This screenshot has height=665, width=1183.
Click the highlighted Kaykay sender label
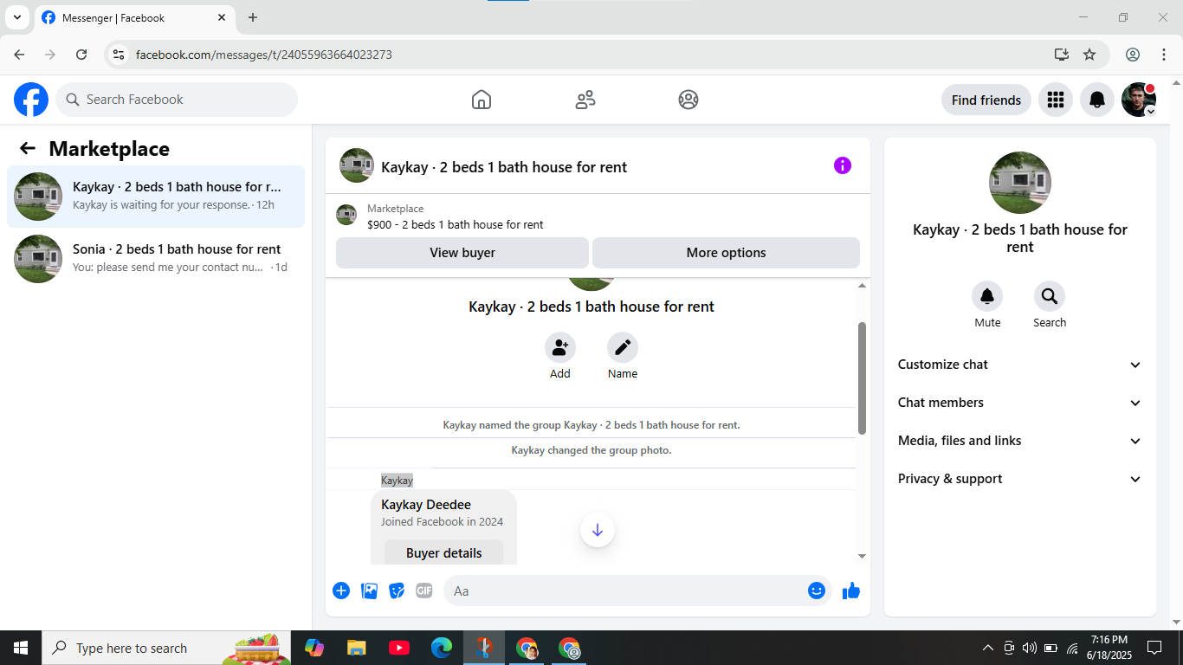pos(397,481)
